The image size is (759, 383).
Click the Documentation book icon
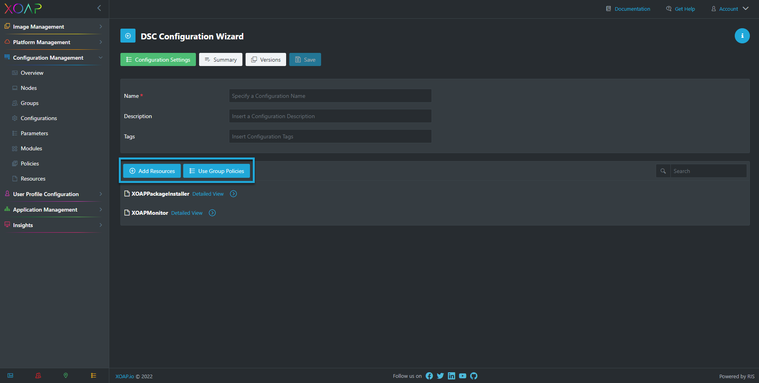(608, 8)
